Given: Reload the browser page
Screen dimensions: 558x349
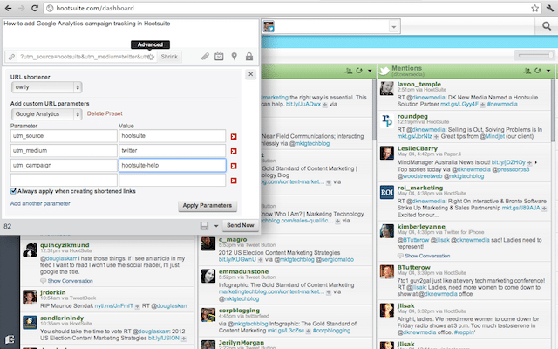Looking at the screenshot, I should pyautogui.click(x=35, y=8).
